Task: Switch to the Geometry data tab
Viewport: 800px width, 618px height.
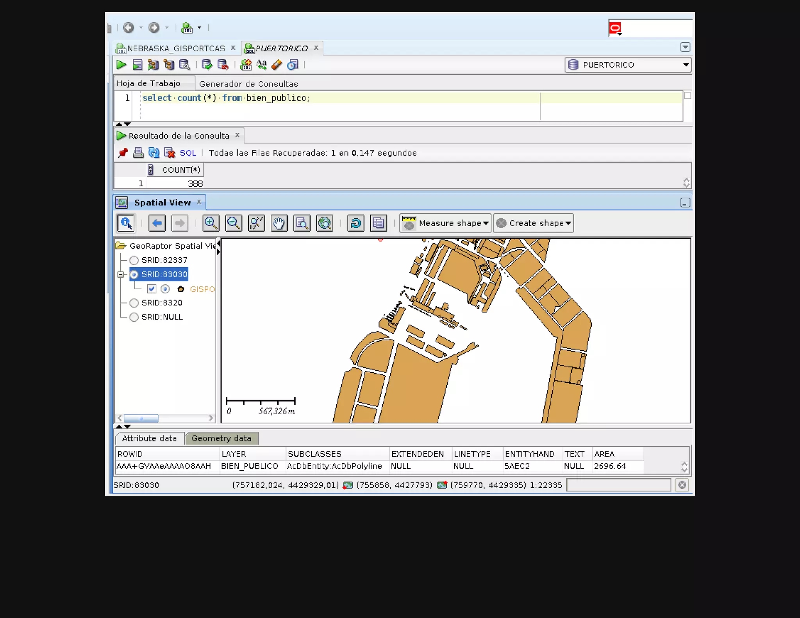Action: 221,439
